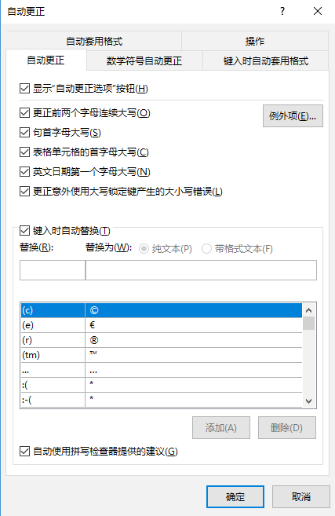335x516 pixels.
Task: Select the (tm) trademark list entry
Action: coord(162,355)
